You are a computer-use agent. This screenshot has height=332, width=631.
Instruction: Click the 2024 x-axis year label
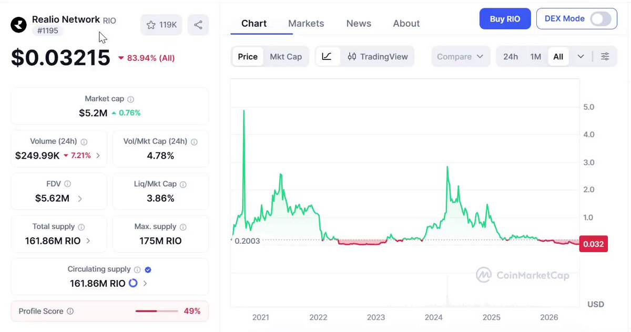[434, 317]
